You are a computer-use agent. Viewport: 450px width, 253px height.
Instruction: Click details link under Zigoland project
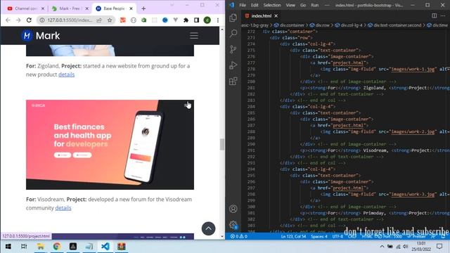click(x=66, y=74)
